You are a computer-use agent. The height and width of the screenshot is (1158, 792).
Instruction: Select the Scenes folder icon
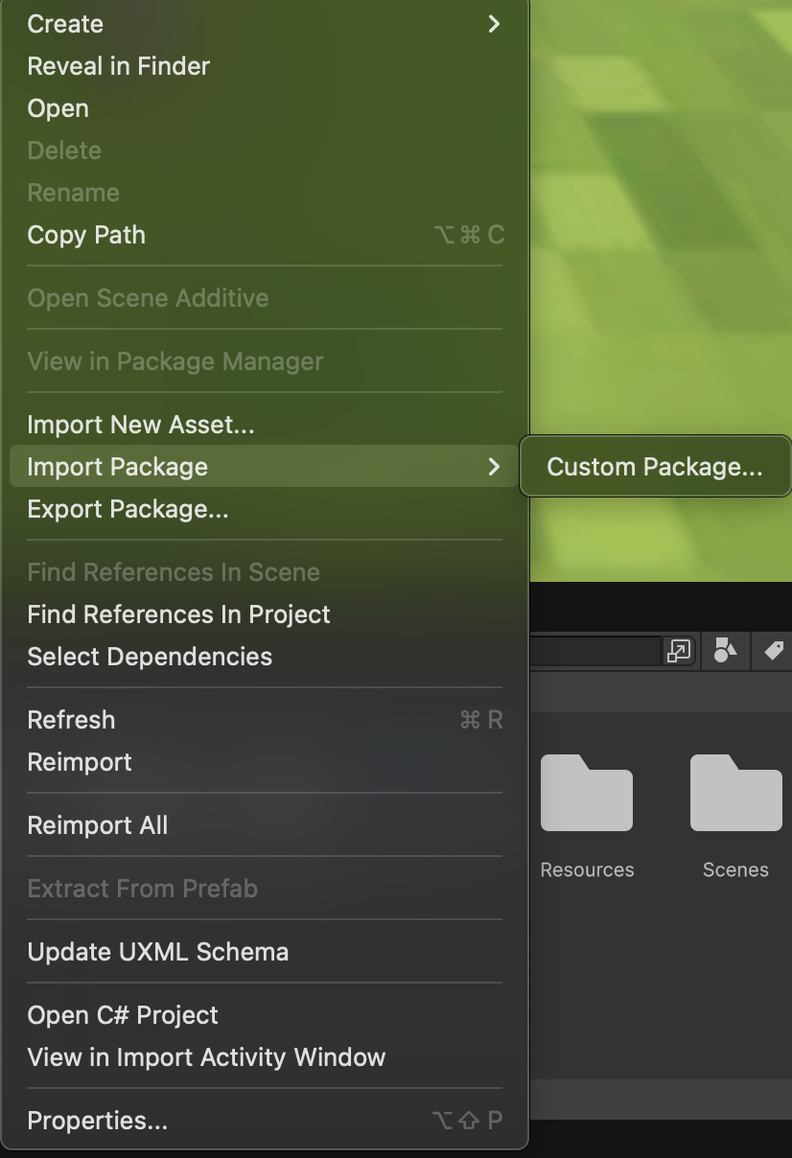(735, 793)
